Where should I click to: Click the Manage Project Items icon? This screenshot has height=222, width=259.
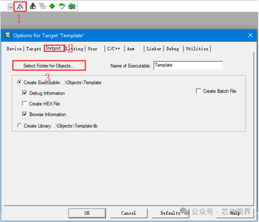(x=33, y=6)
